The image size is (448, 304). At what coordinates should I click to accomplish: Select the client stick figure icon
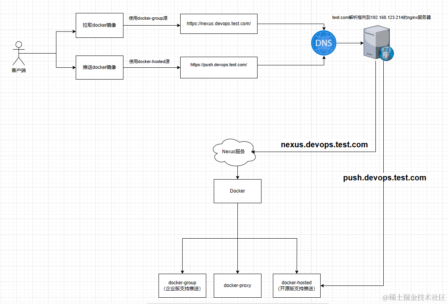click(x=19, y=53)
